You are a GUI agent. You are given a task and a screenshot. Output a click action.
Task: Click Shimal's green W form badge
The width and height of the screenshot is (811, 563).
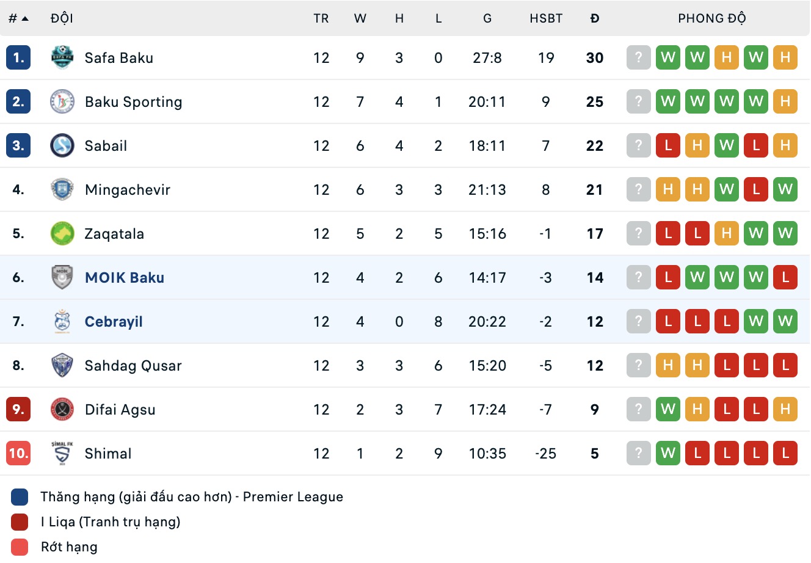pos(667,454)
